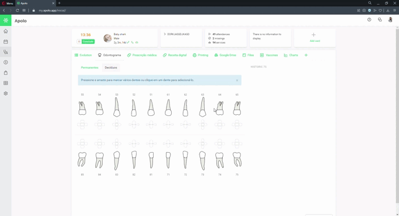Image resolution: width=399 pixels, height=216 pixels.
Task: Open the calendar icon in left sidebar
Action: (x=6, y=42)
